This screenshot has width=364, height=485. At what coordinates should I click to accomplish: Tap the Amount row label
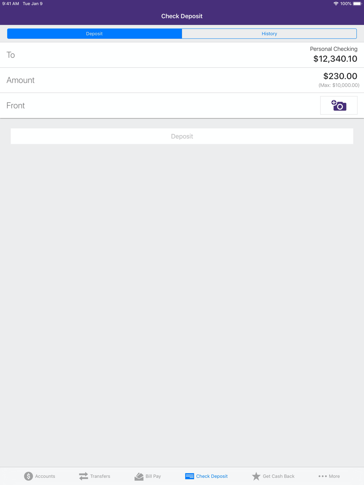(20, 80)
